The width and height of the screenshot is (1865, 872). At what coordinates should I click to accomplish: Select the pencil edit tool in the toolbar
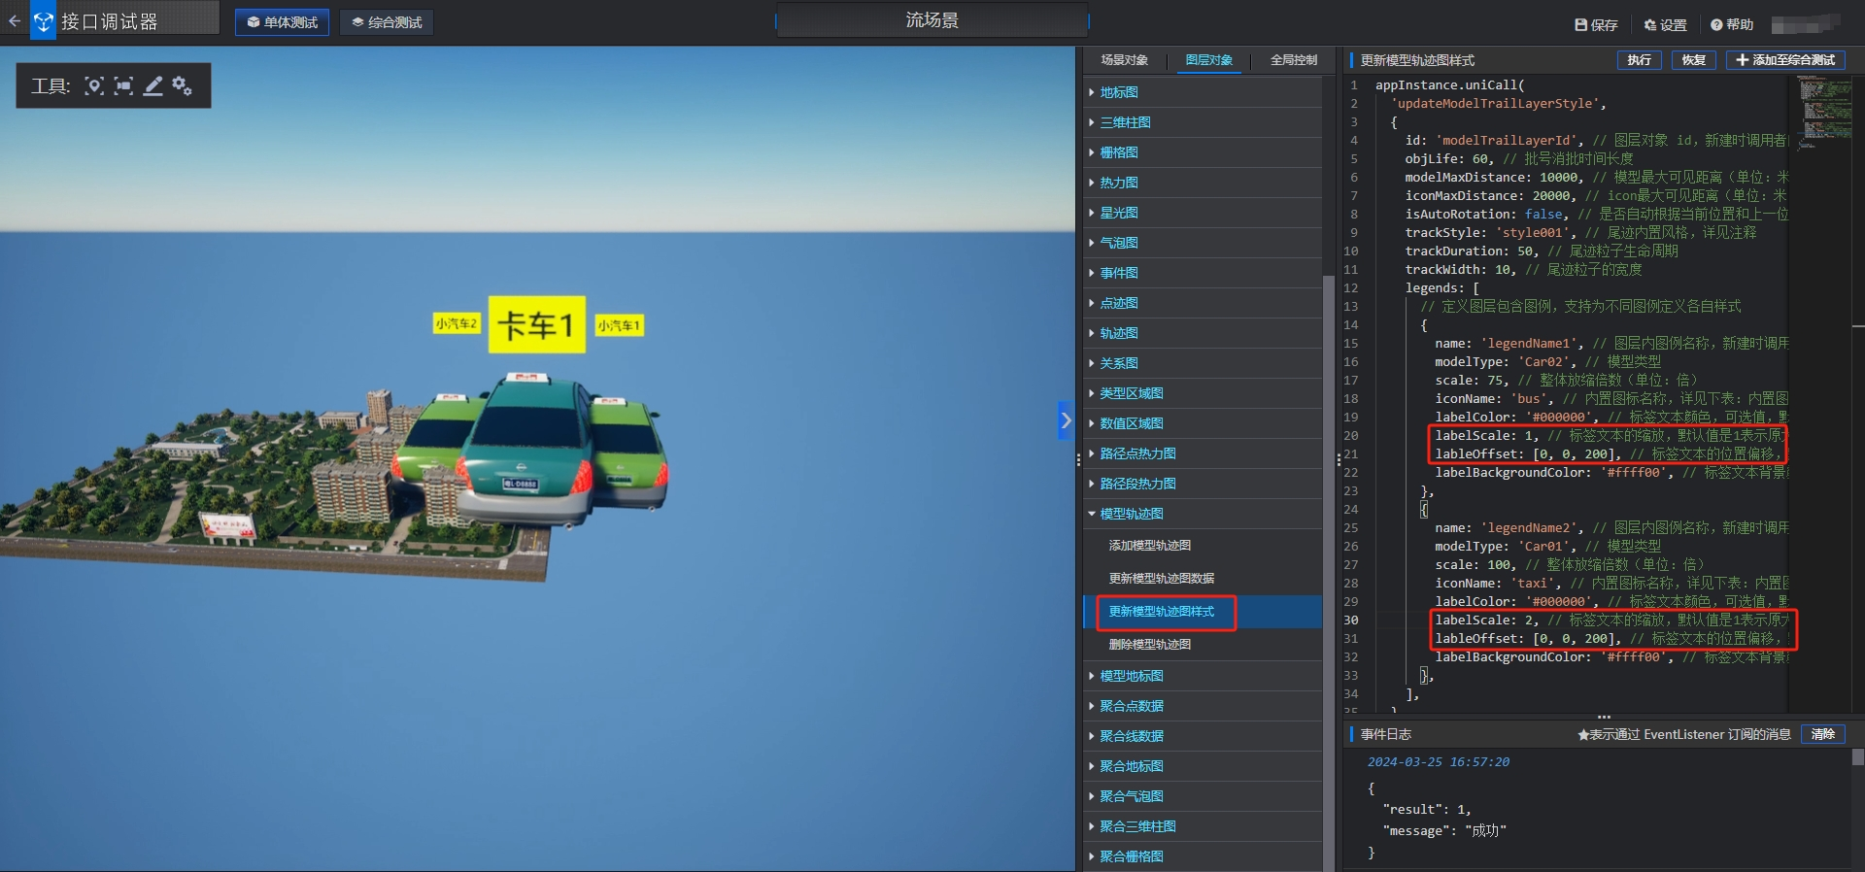153,86
